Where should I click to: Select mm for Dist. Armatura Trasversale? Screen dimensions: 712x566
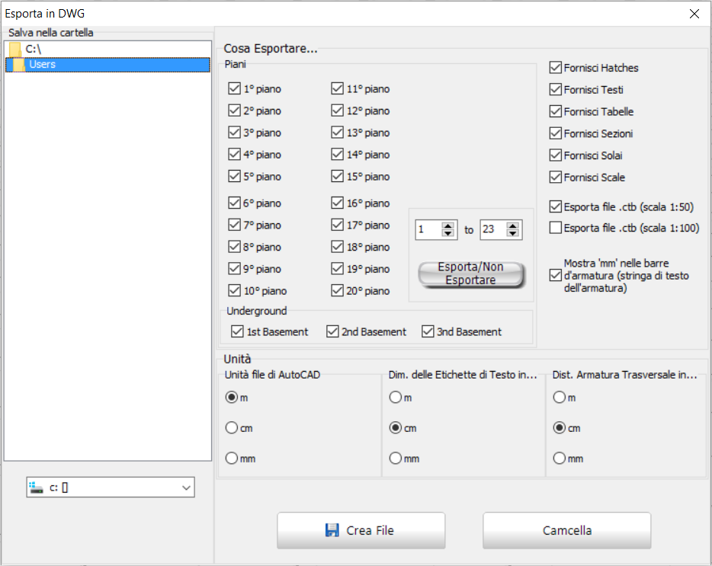click(560, 459)
